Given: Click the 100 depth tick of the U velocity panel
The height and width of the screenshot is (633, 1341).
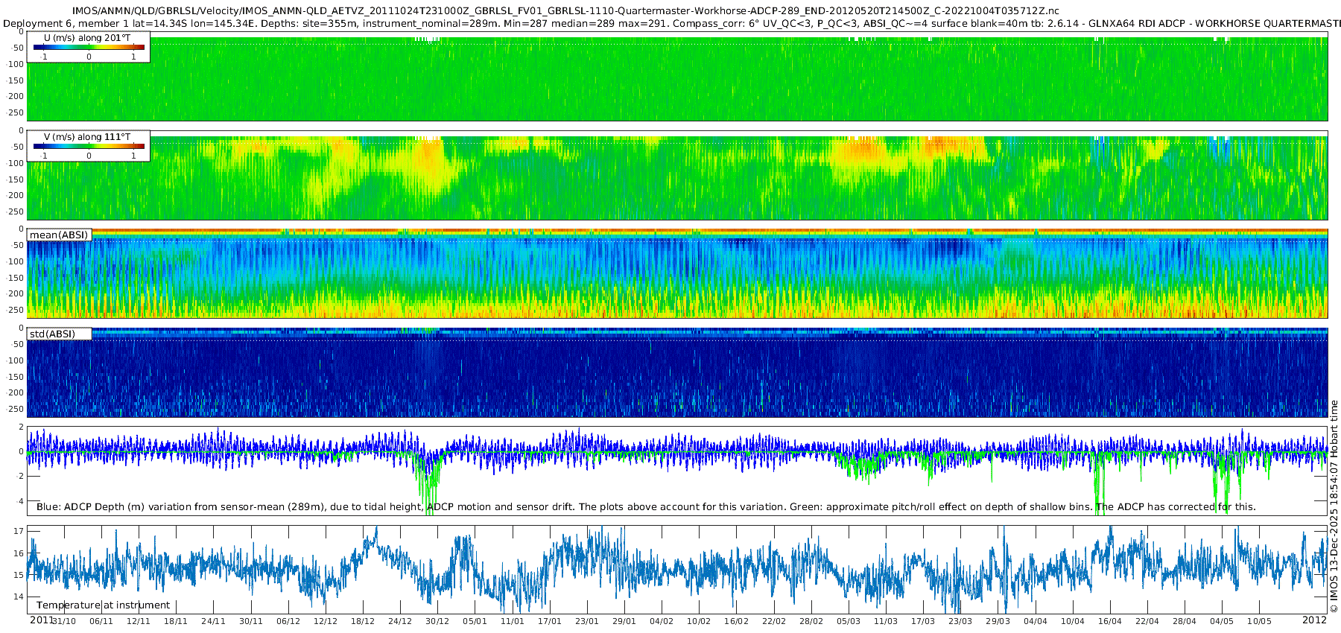Looking at the screenshot, I should [15, 64].
